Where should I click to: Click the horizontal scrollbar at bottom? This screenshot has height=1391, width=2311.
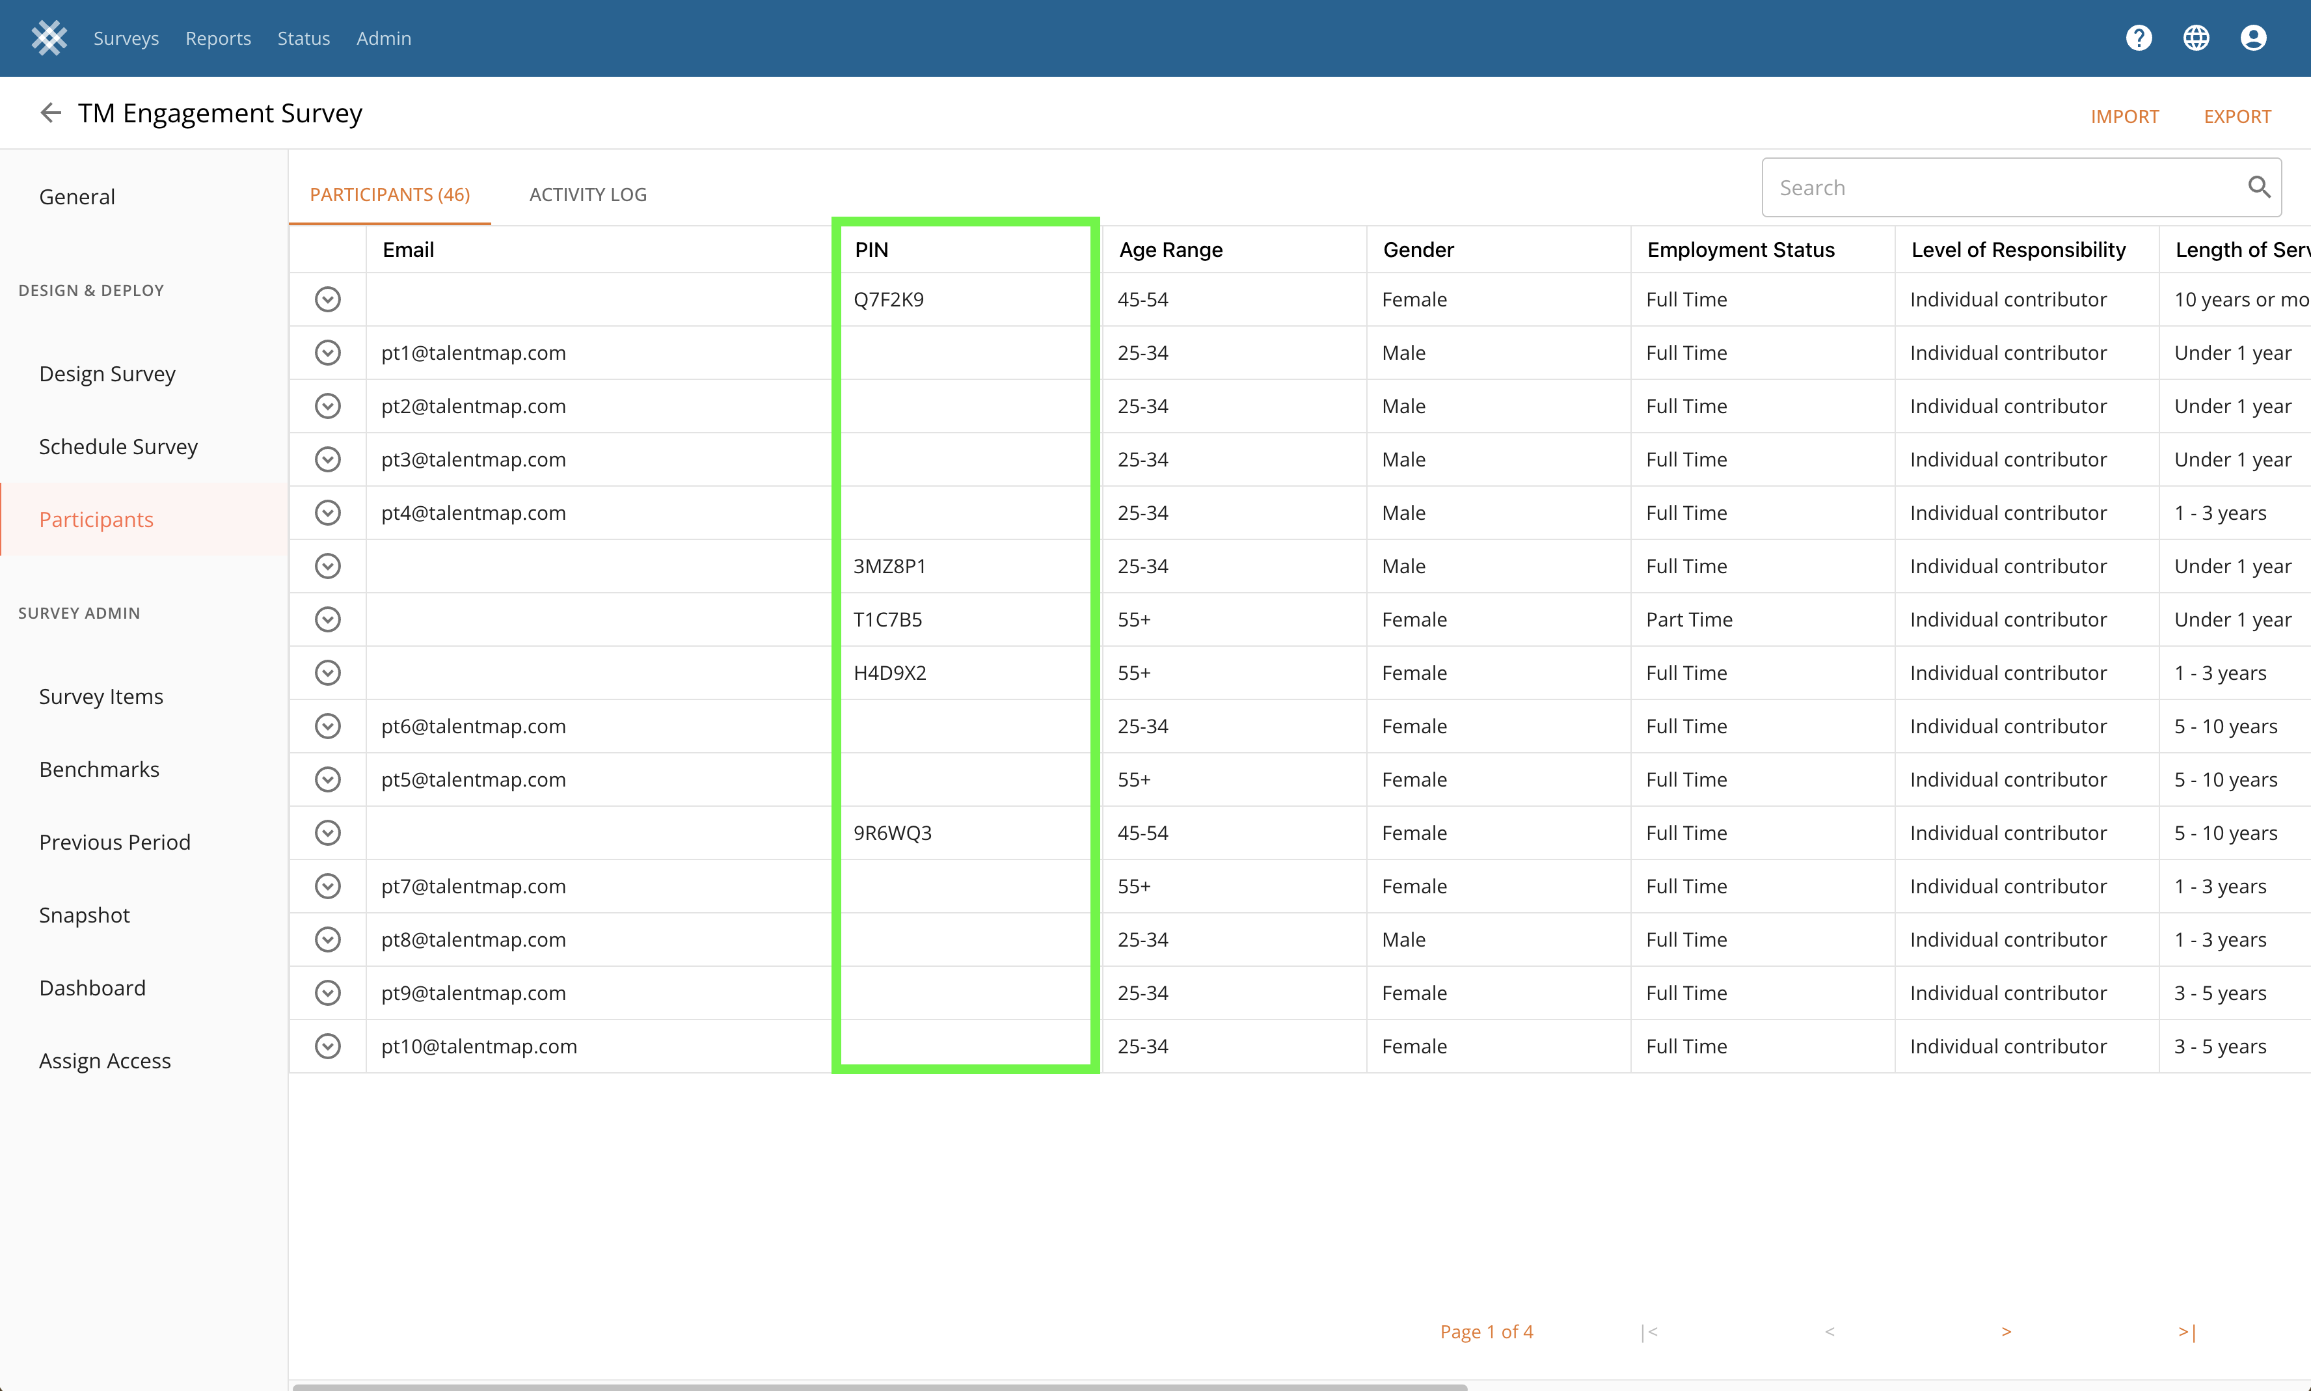coord(879,1386)
